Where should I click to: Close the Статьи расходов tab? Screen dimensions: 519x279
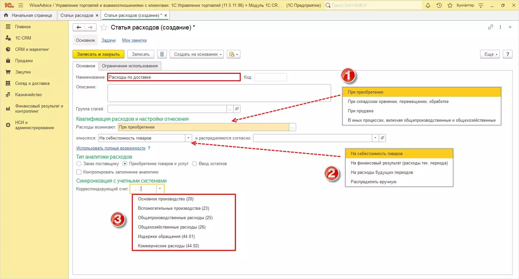pos(97,16)
